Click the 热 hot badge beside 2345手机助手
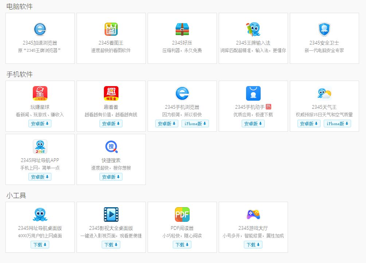Viewport: 366px width, 263px height. (268, 107)
